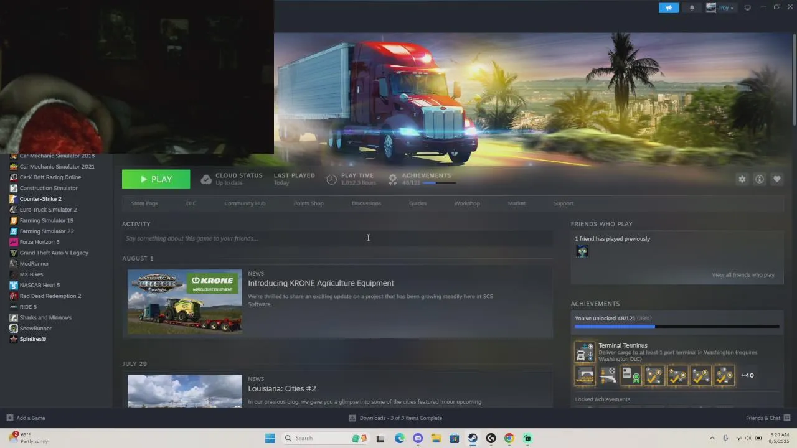Open Introducing KRONE Agriculture Equipment headline
The image size is (797, 448).
(321, 283)
